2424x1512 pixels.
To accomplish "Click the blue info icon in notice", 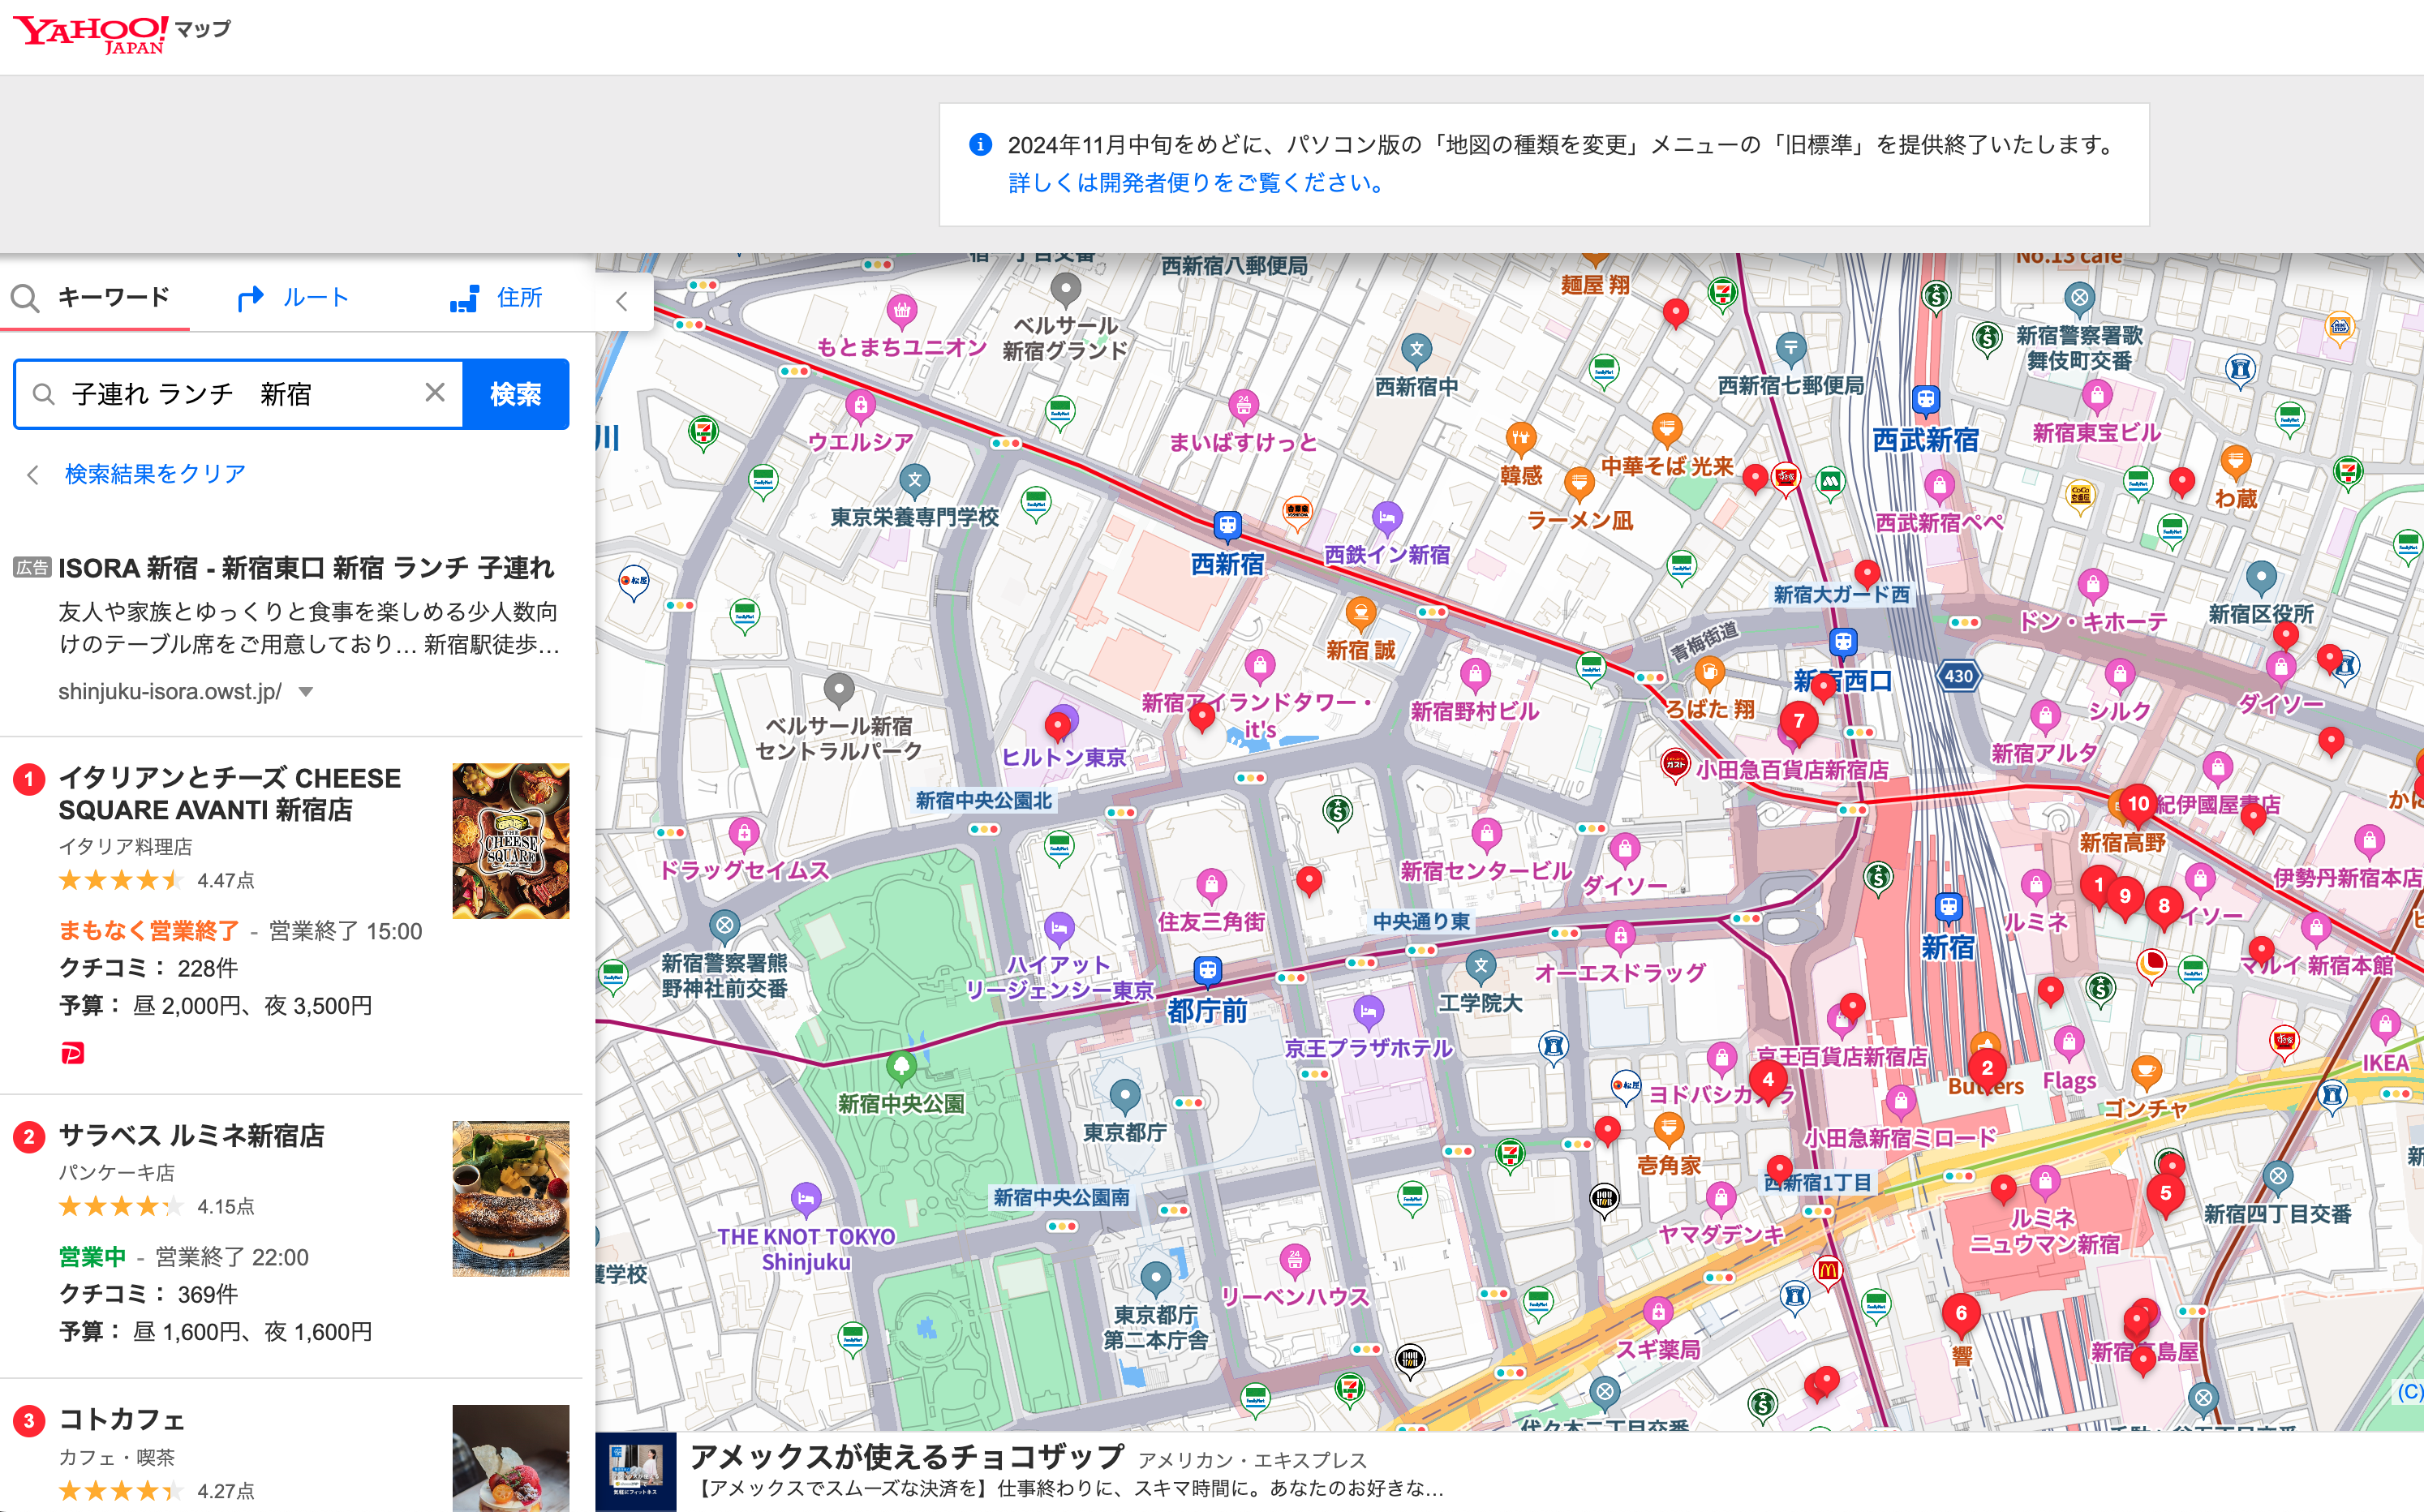I will coord(981,145).
